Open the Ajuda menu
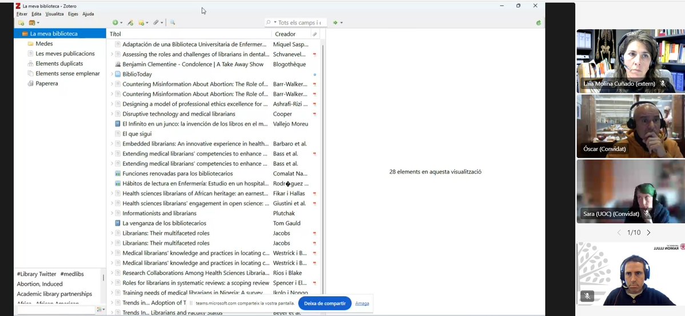 click(x=88, y=14)
